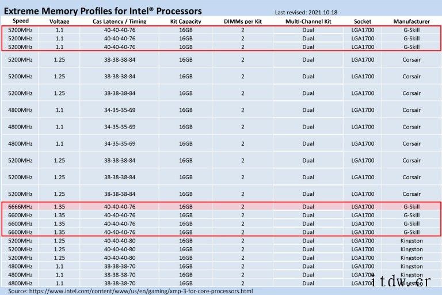
Task: Click the 5200MHz cell in the table's topmost row
Action: coord(20,30)
